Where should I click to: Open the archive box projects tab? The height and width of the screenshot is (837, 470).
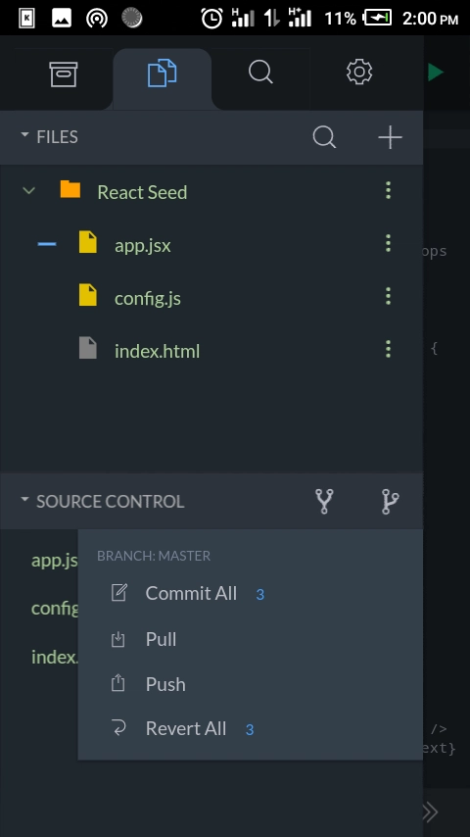click(x=64, y=74)
